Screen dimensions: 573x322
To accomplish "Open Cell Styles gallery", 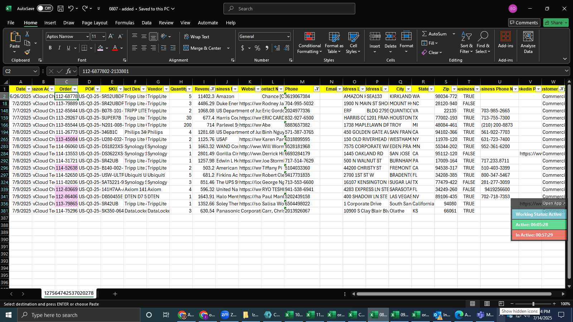I will [x=353, y=43].
